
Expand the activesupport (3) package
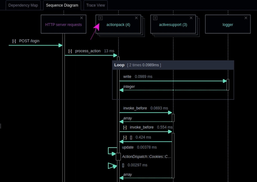(x=155, y=18)
